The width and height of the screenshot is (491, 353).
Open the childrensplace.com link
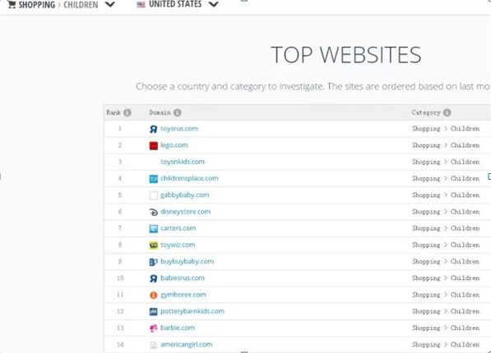(x=189, y=178)
